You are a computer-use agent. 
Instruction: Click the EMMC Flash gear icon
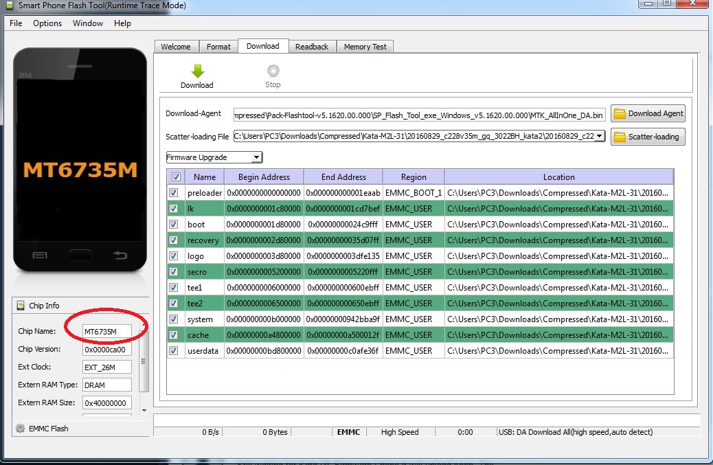20,429
